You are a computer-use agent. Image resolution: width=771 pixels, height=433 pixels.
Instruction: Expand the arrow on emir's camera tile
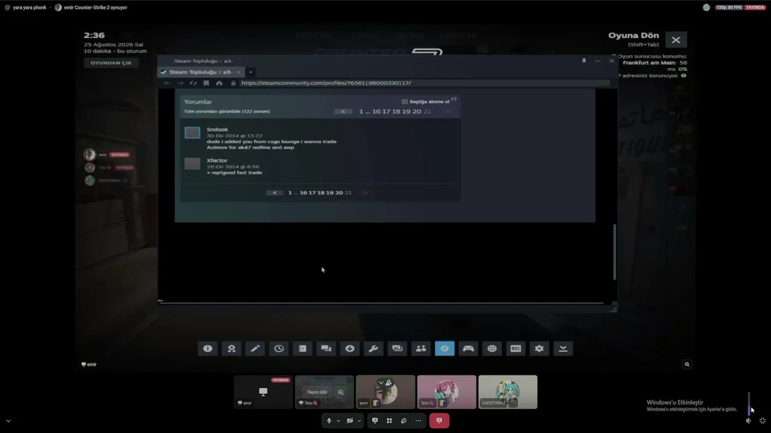tap(381, 382)
